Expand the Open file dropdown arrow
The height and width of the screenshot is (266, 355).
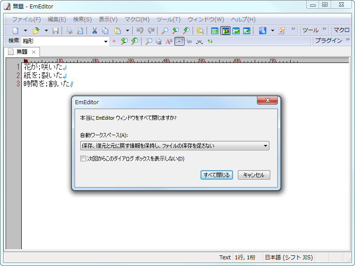pyautogui.click(x=46, y=31)
